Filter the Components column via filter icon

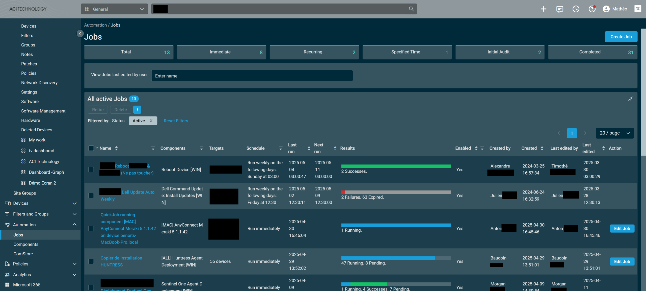pos(201,148)
